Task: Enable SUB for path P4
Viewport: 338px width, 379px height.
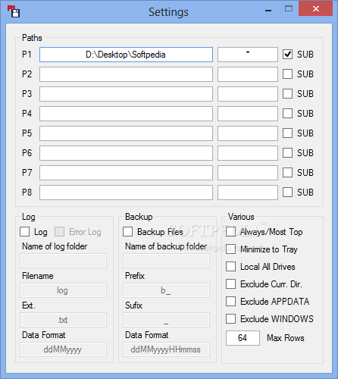Action: click(x=287, y=114)
